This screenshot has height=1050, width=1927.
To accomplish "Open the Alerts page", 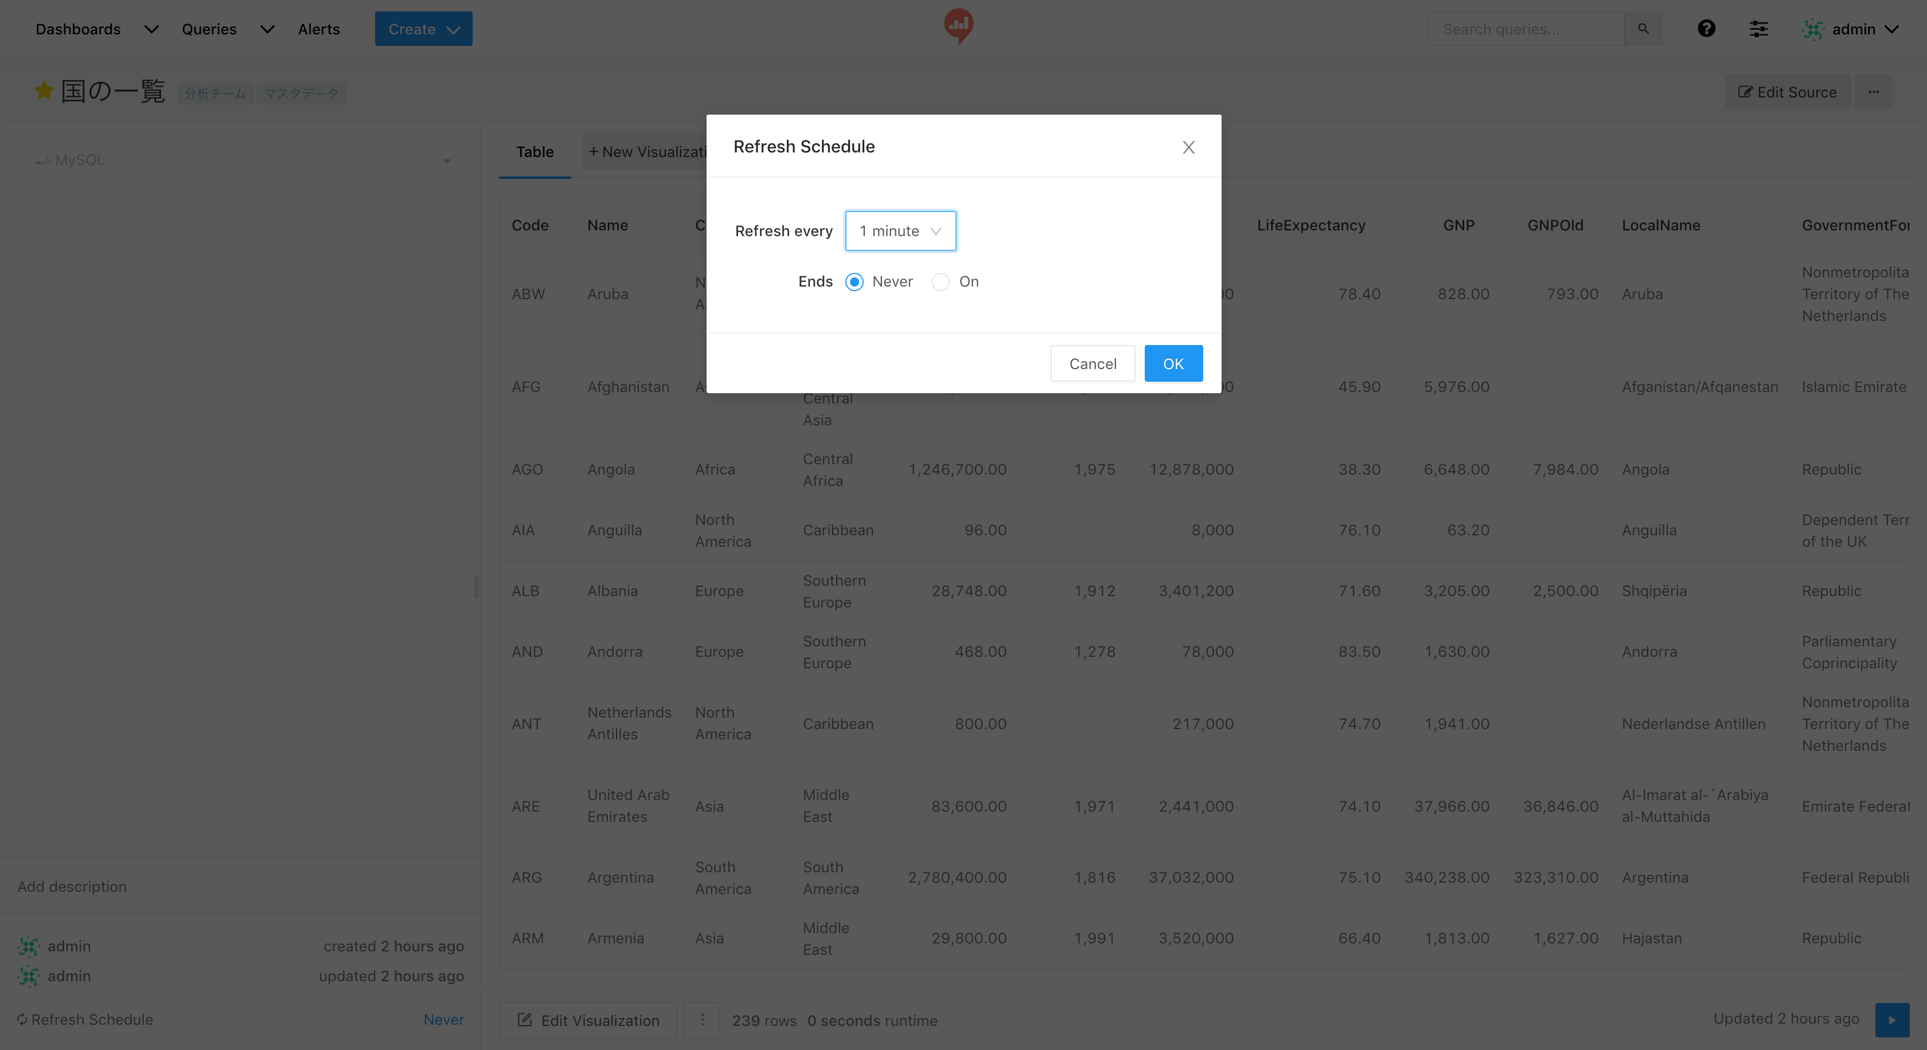I will [x=318, y=29].
